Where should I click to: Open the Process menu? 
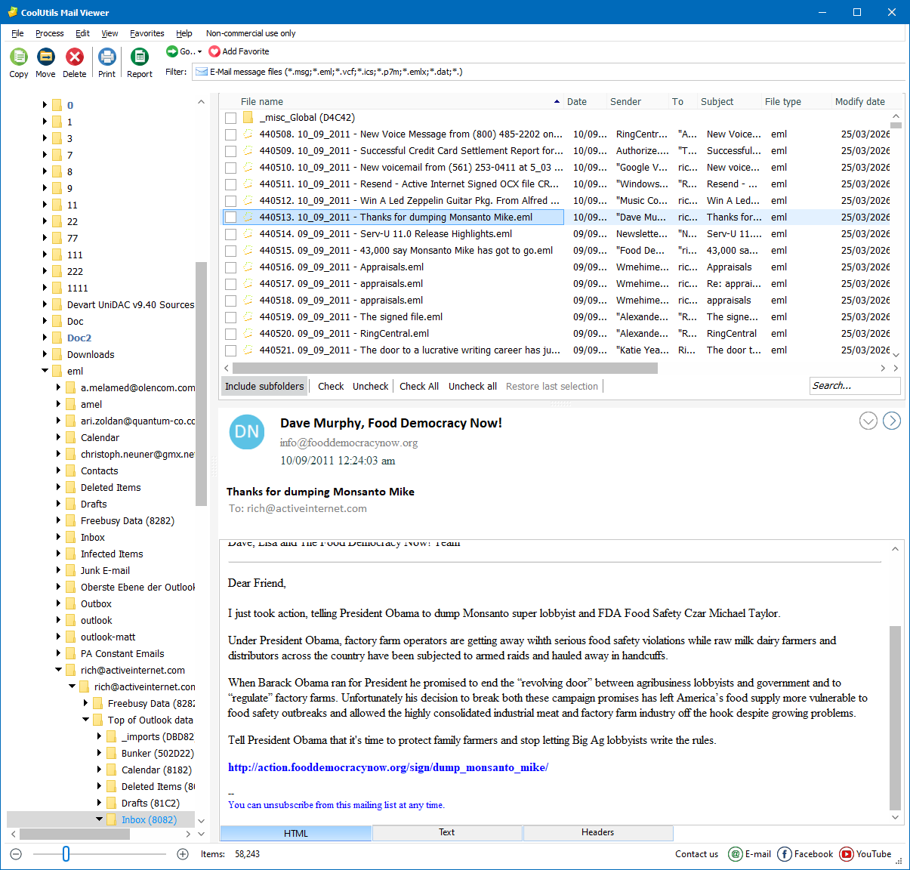(50, 33)
